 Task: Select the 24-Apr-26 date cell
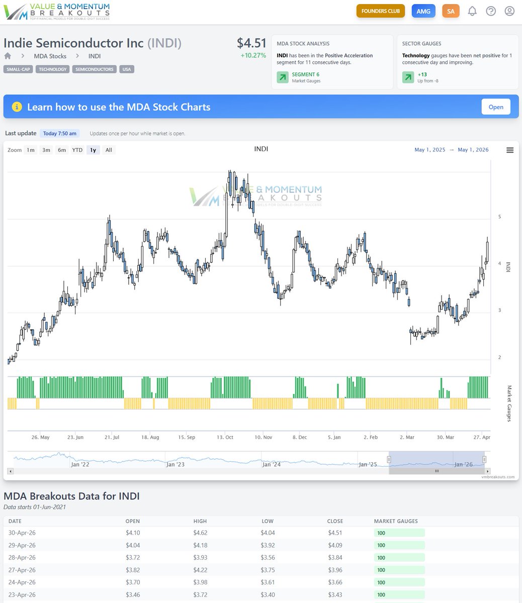22,582
